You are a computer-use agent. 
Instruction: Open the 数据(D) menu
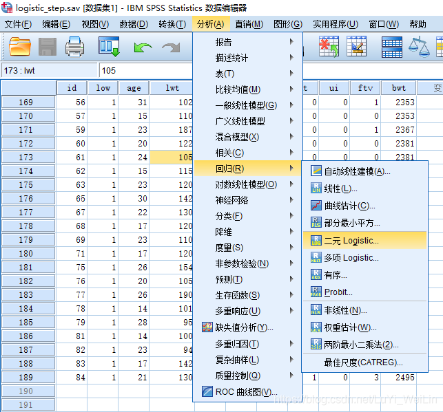(134, 24)
